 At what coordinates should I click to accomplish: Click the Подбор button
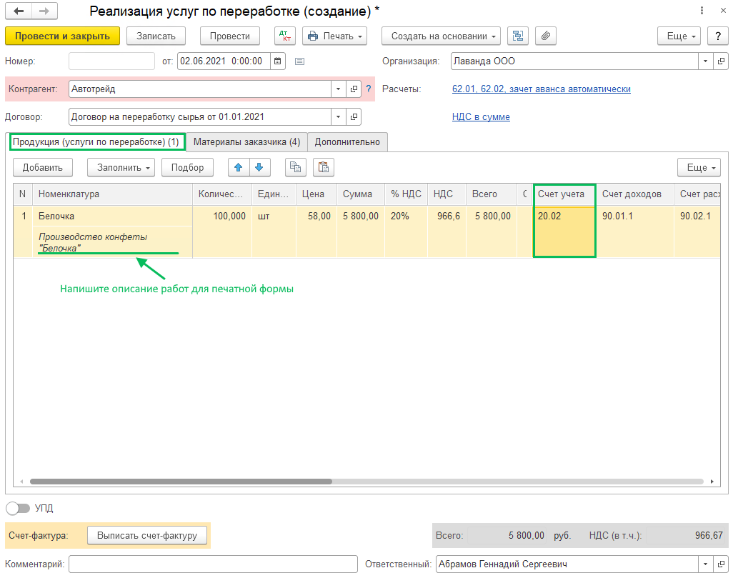coord(187,167)
